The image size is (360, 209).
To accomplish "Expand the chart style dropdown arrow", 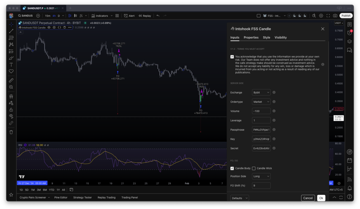I will pos(86,16).
